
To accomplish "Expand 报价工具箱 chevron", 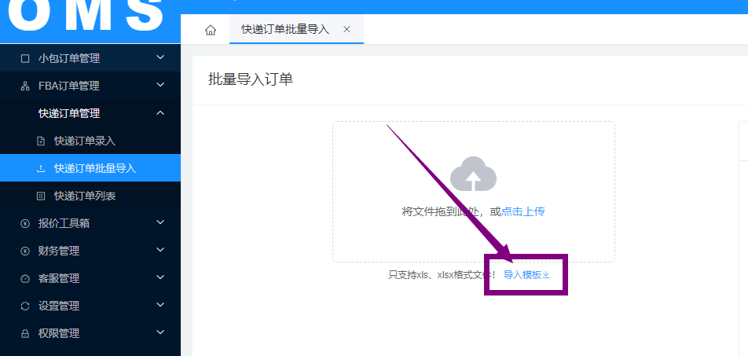I will pos(160,222).
